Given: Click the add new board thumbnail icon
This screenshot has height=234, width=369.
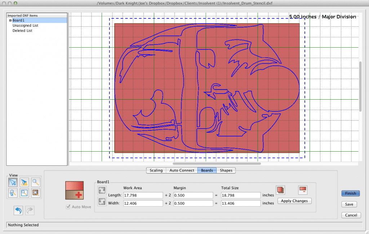Looking at the screenshot, I should [x=74, y=190].
